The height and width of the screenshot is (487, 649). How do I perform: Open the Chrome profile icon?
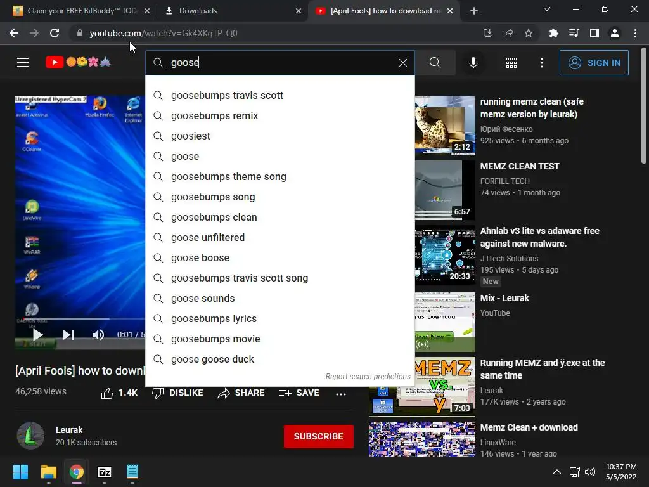[x=614, y=33]
